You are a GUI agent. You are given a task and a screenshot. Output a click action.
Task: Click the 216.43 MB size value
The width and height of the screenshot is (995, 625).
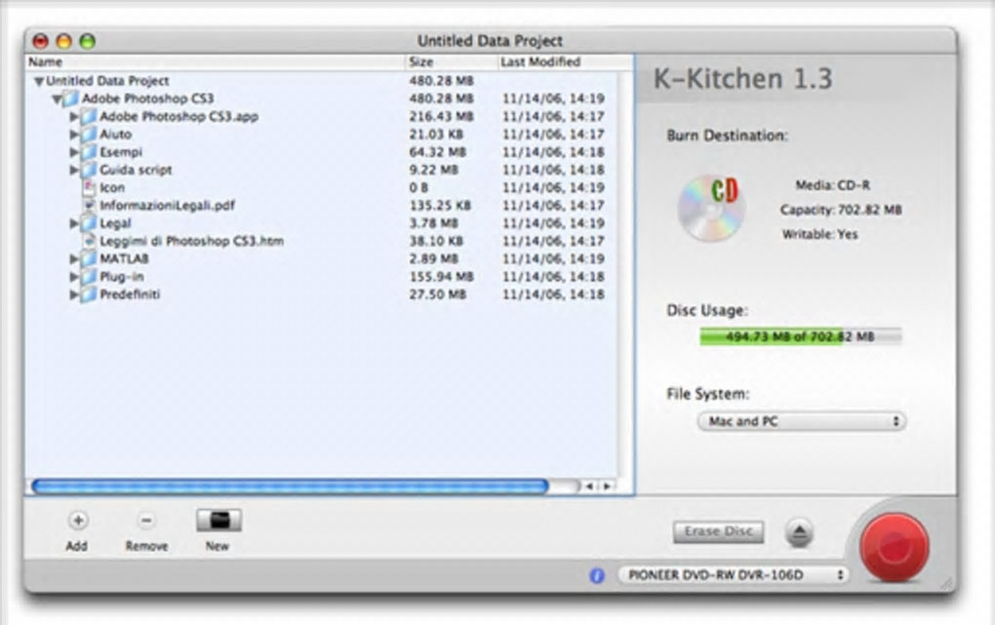(x=441, y=117)
